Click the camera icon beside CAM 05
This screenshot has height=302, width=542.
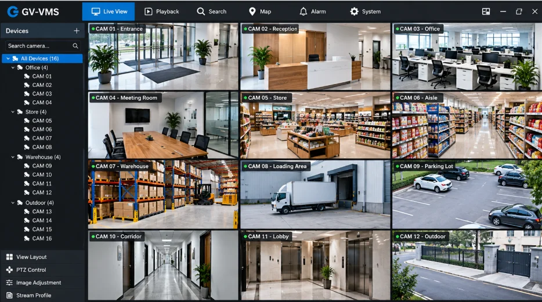tap(27, 121)
